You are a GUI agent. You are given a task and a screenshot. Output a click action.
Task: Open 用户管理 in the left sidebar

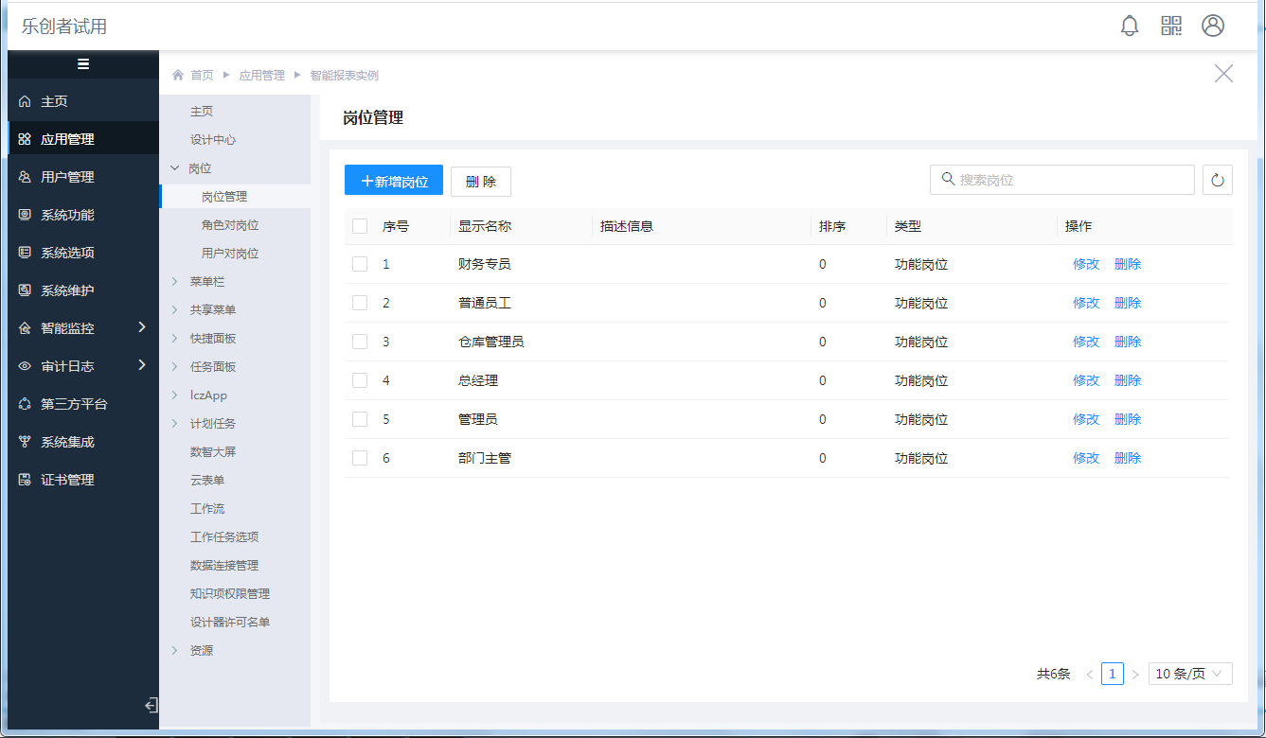point(67,177)
